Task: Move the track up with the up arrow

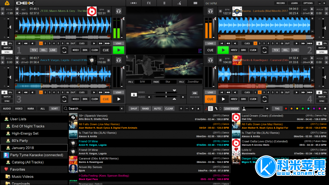Action: coord(198,109)
